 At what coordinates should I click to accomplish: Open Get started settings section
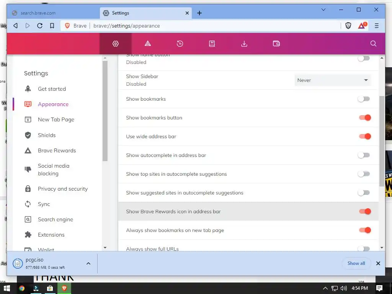click(52, 89)
